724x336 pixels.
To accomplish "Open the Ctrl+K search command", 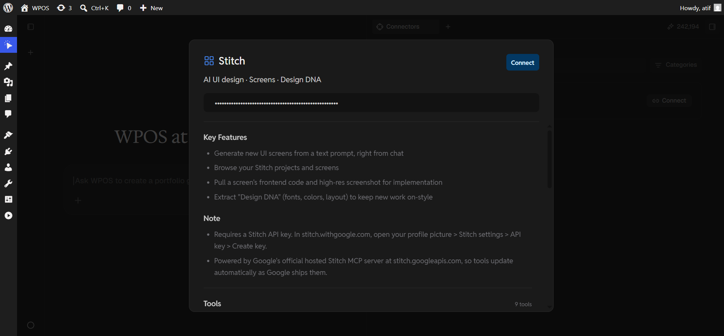I will (94, 8).
